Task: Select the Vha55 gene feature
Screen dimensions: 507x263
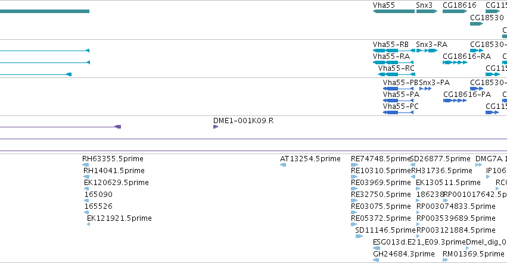Action: point(394,11)
